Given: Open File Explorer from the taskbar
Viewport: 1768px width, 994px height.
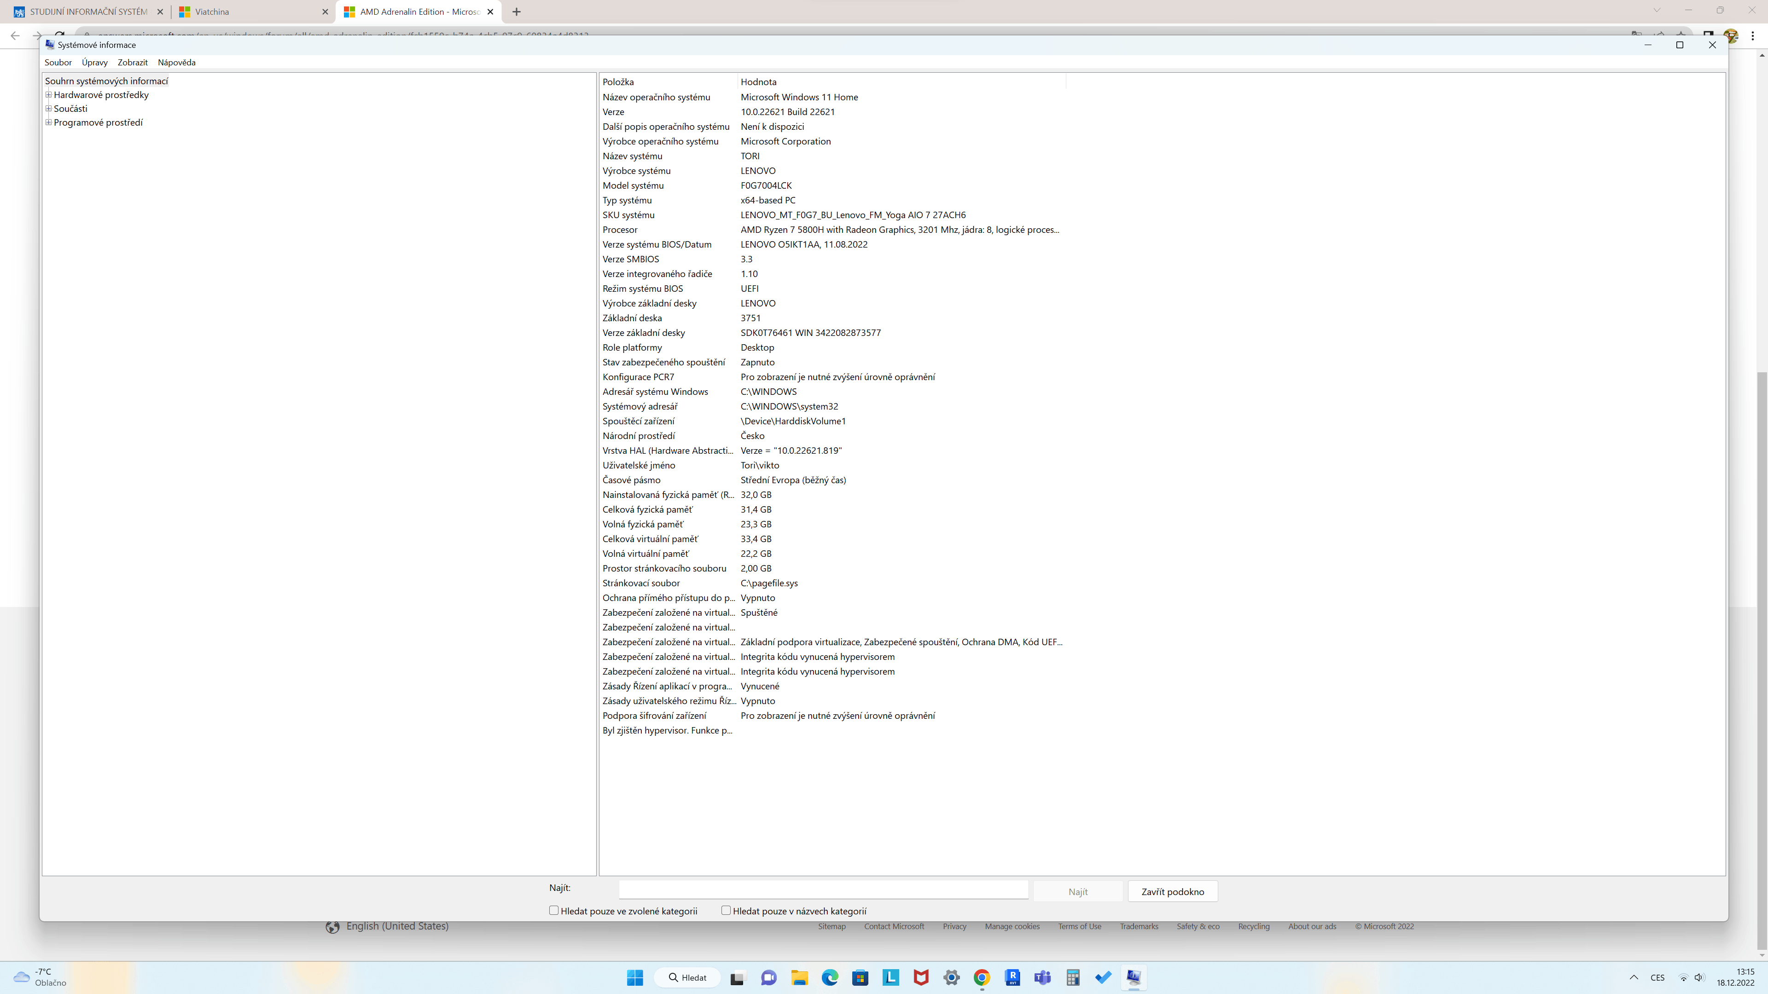Looking at the screenshot, I should coord(799,977).
